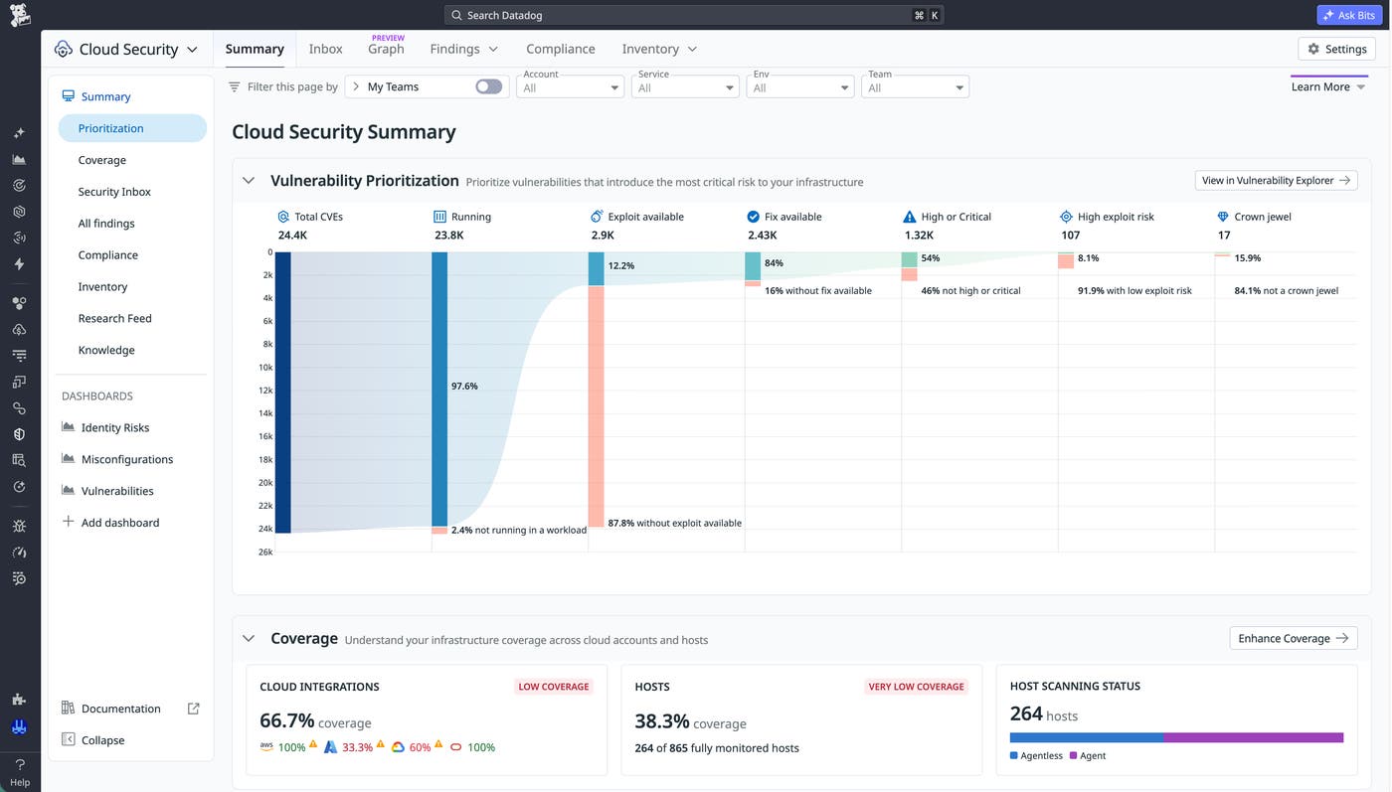Switch to the Inbox tab

pyautogui.click(x=325, y=49)
